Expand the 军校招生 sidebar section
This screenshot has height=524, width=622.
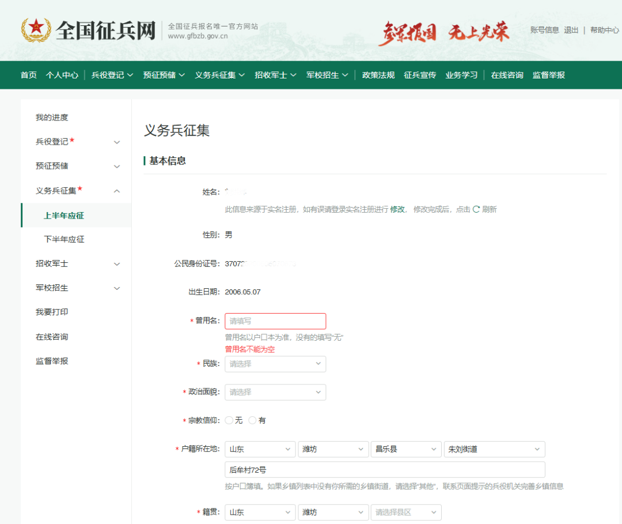tap(117, 288)
